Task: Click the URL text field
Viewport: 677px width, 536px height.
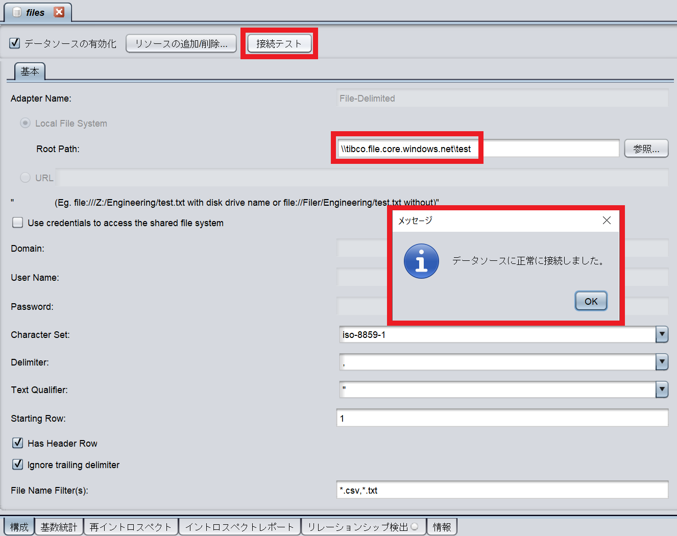Action: point(362,178)
